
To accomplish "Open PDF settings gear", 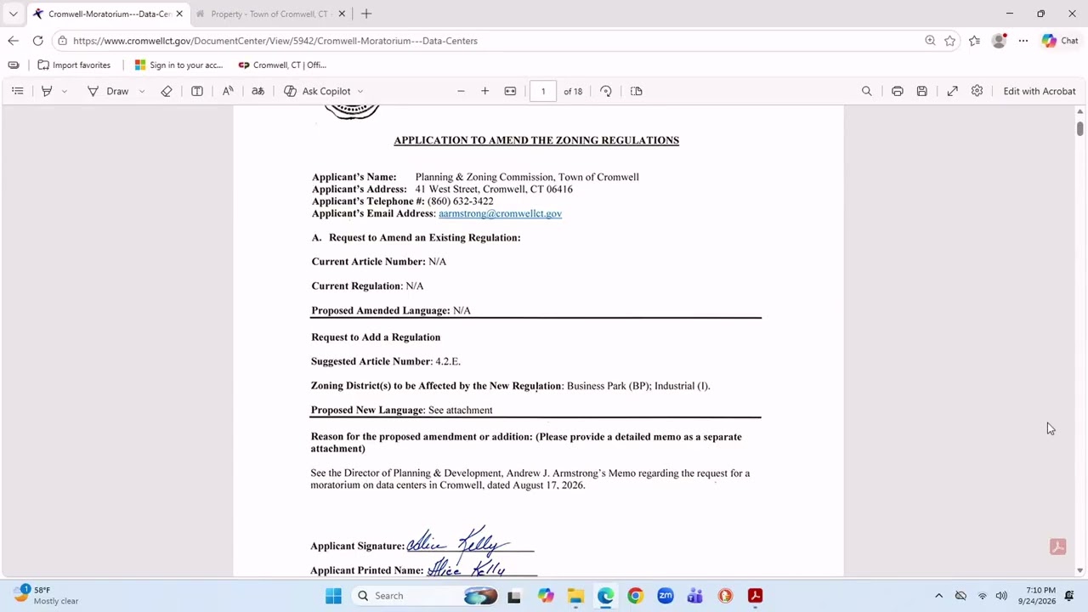I will tap(977, 91).
